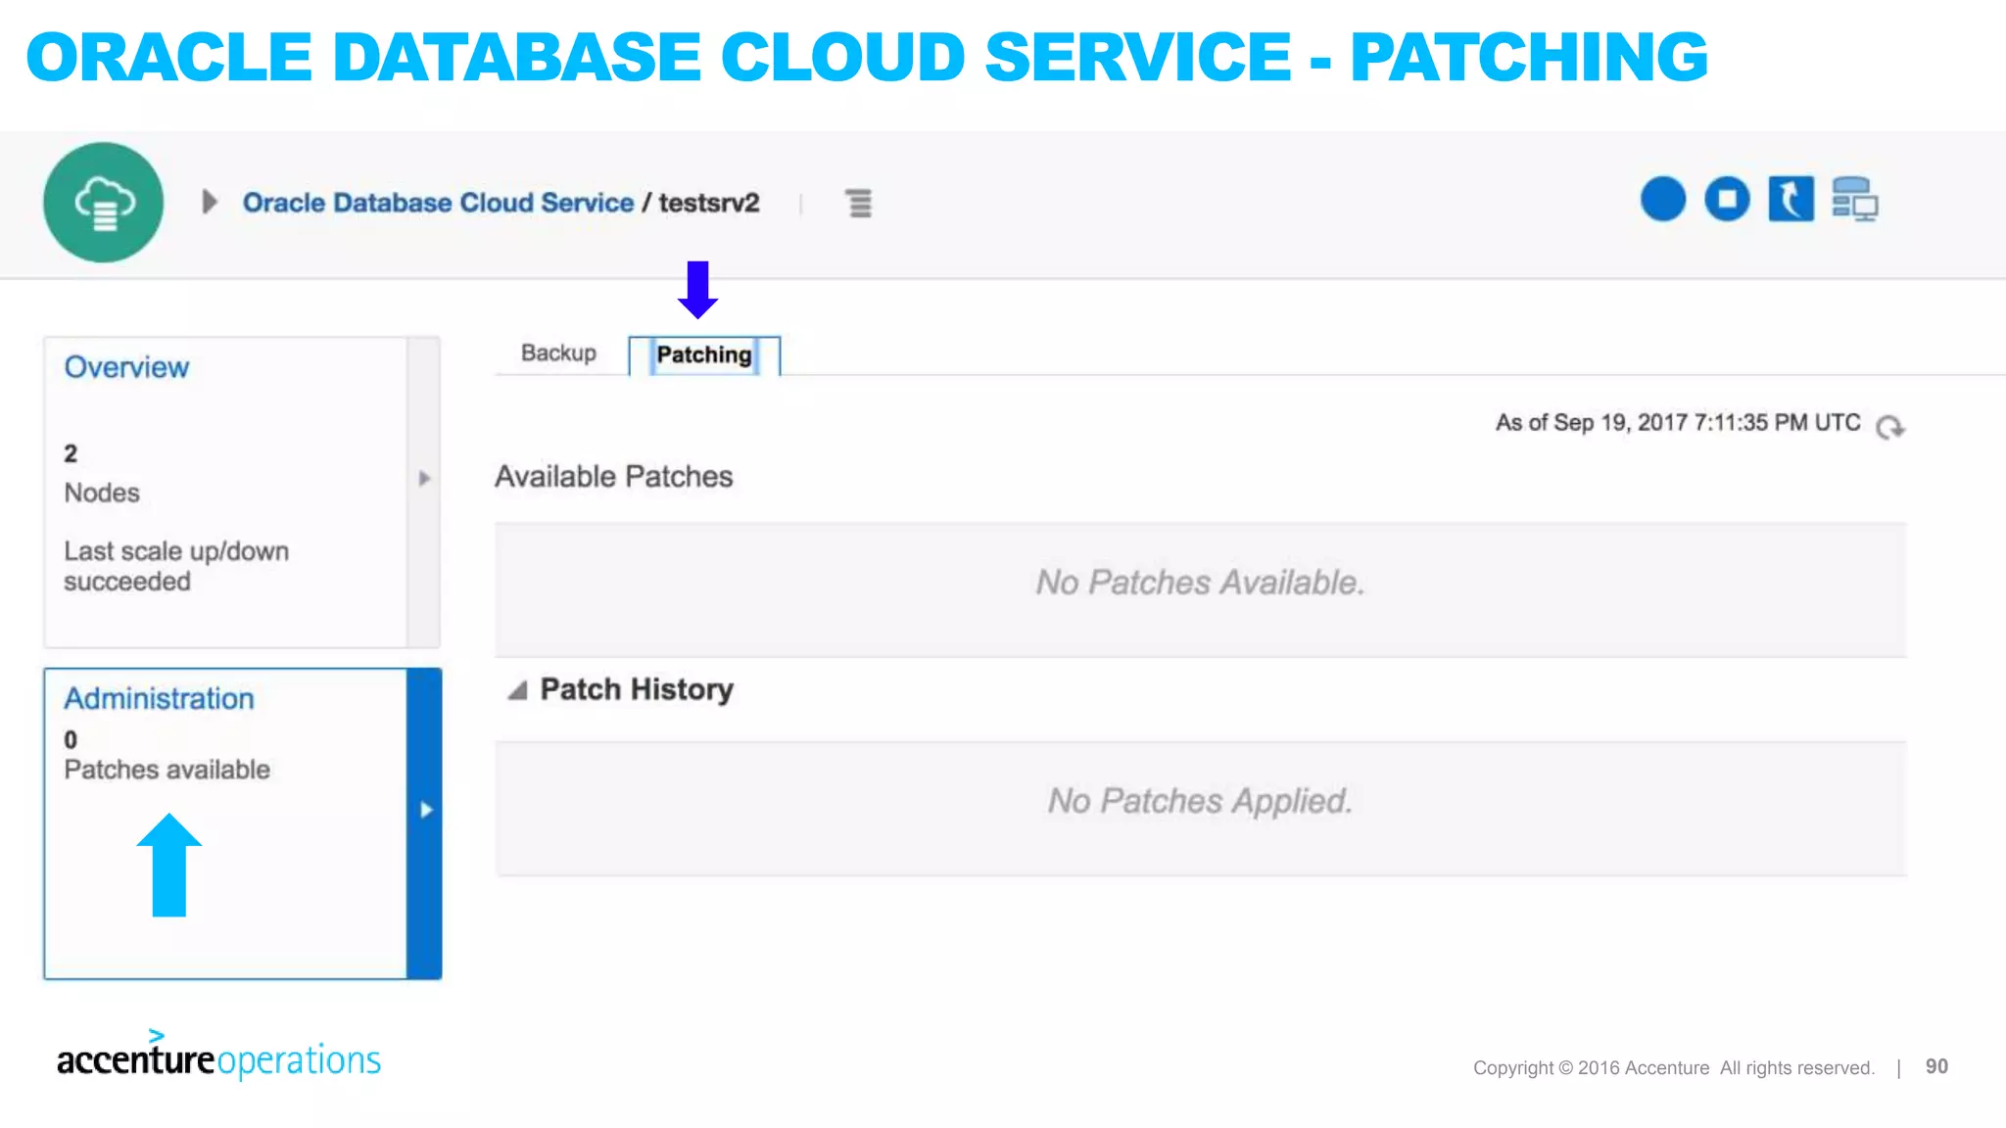Select the Patching tab
Viewport: 2006px width, 1128px height.
tap(704, 354)
